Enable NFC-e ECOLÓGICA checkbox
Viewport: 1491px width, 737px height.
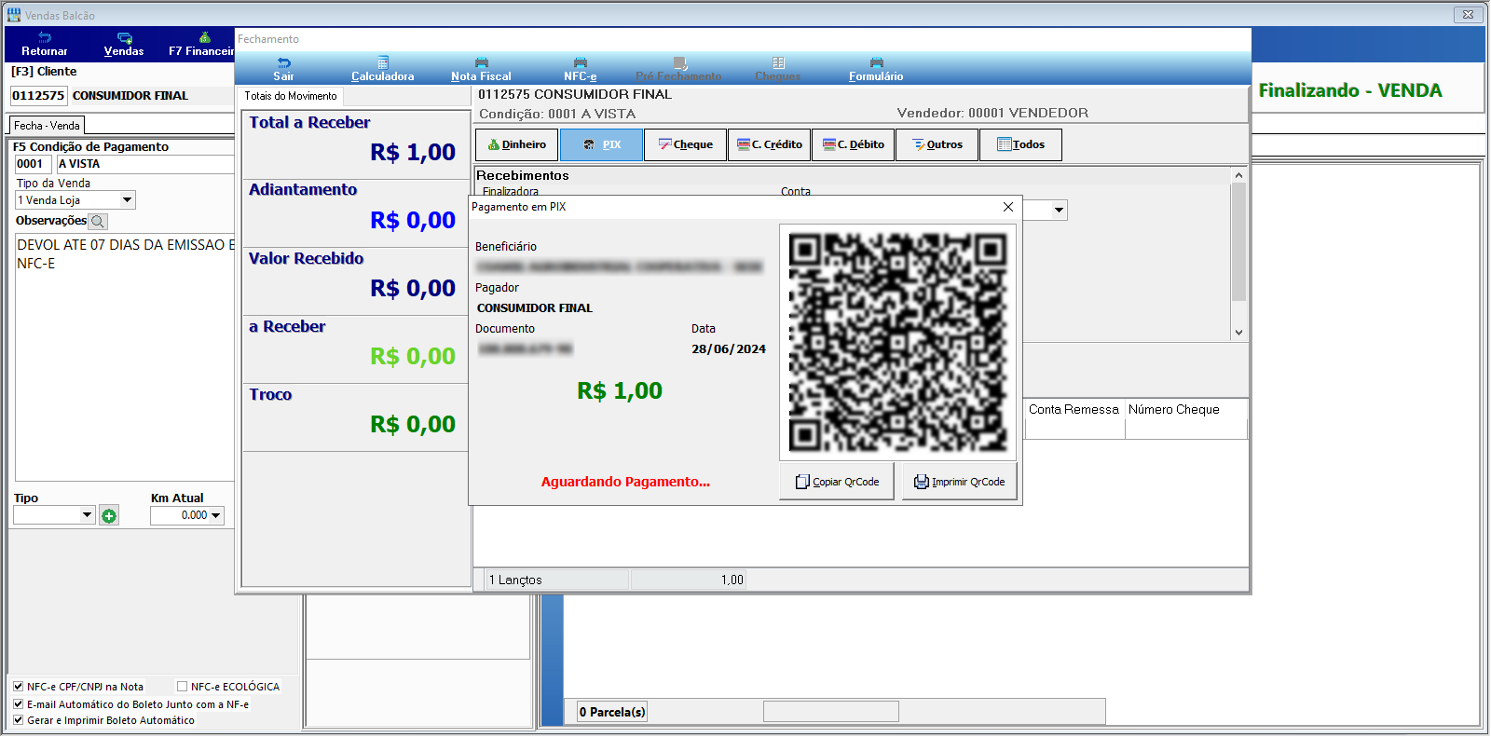tap(182, 687)
